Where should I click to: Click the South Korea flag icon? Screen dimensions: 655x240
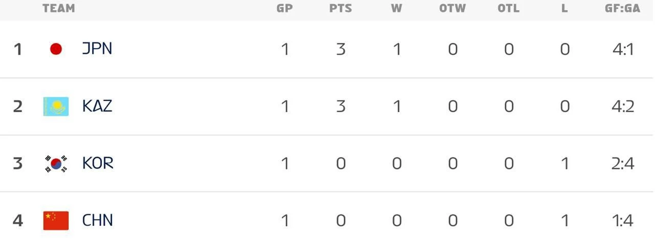(56, 164)
